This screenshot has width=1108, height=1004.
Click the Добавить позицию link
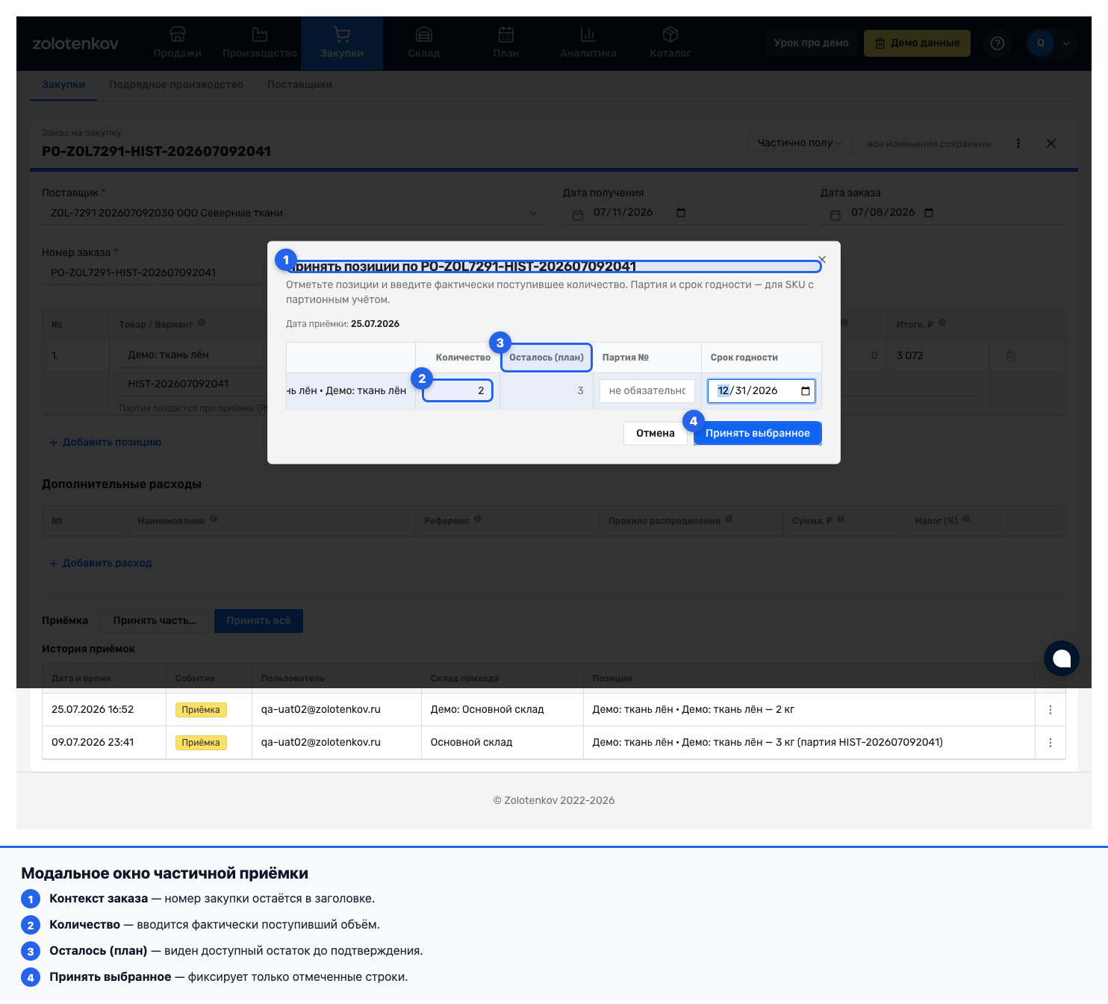point(105,442)
